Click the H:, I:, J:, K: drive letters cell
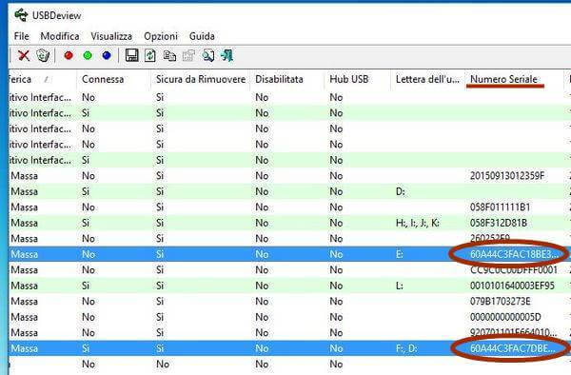This screenshot has height=375, width=571. click(418, 223)
